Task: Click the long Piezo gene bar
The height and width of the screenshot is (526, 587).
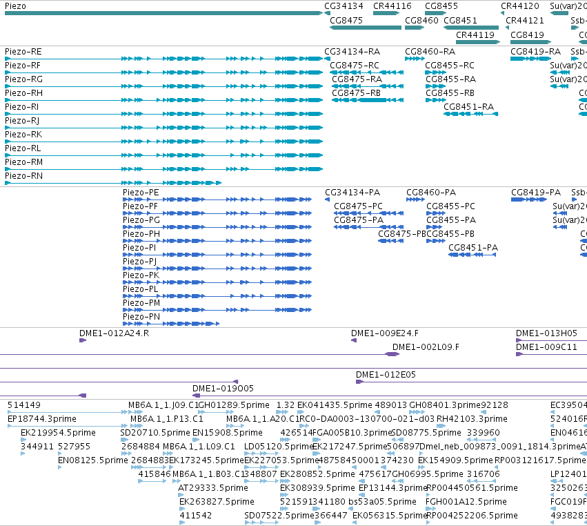Action: (163, 14)
